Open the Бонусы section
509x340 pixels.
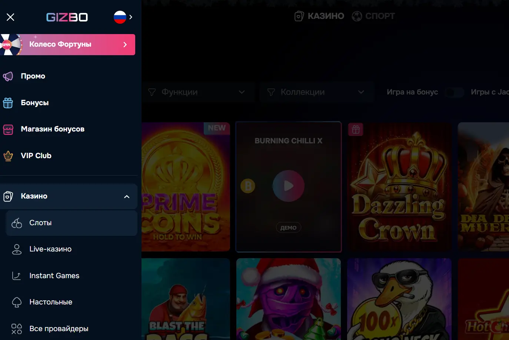35,103
